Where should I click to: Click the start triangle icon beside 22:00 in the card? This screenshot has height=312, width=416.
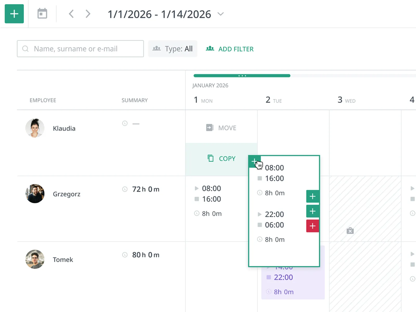pyautogui.click(x=259, y=214)
